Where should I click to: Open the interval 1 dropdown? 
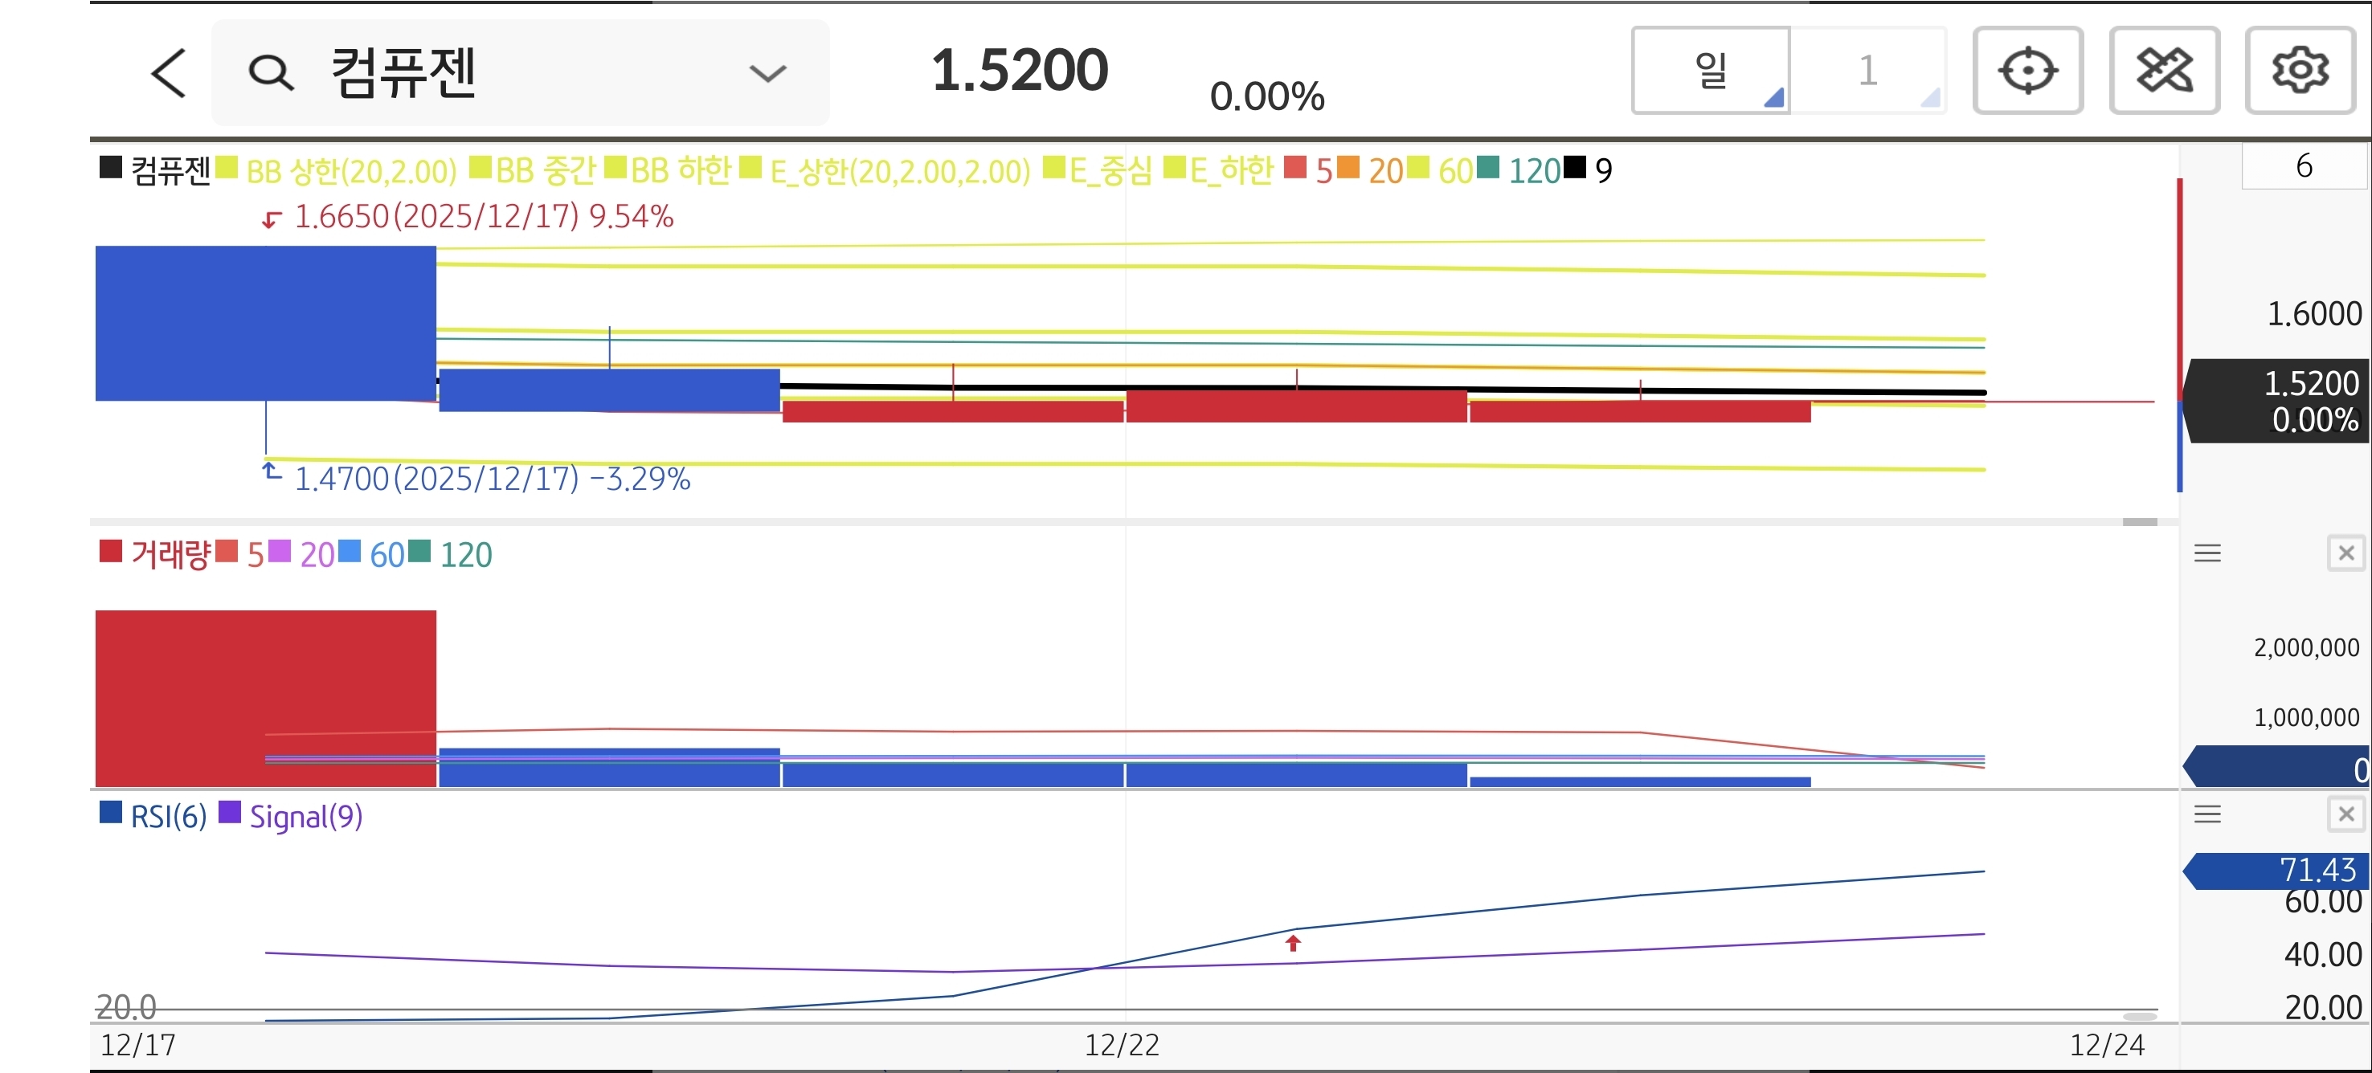pos(1867,71)
